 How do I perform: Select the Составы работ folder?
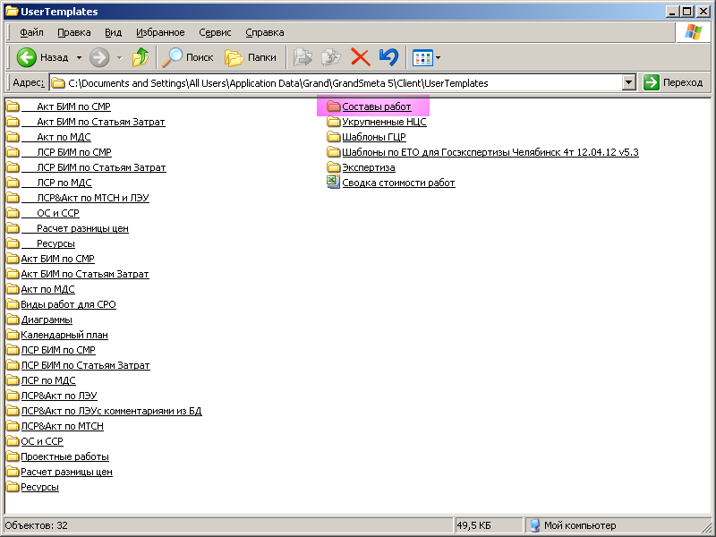click(x=376, y=107)
